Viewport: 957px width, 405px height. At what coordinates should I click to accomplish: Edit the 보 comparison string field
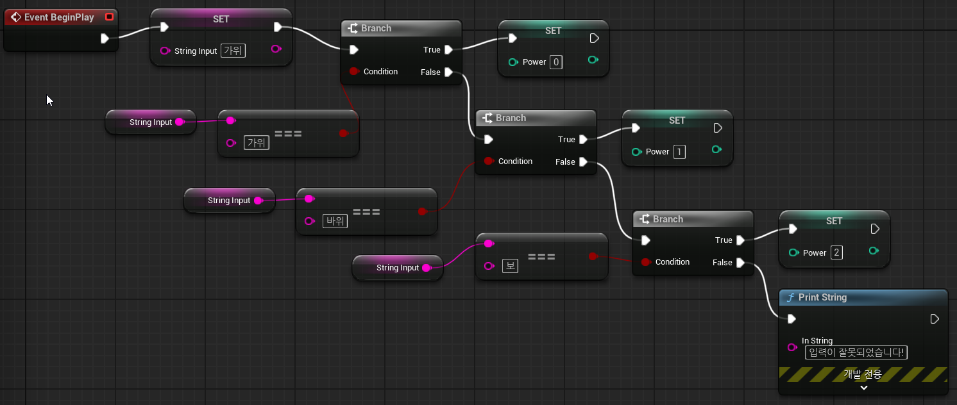tap(509, 266)
